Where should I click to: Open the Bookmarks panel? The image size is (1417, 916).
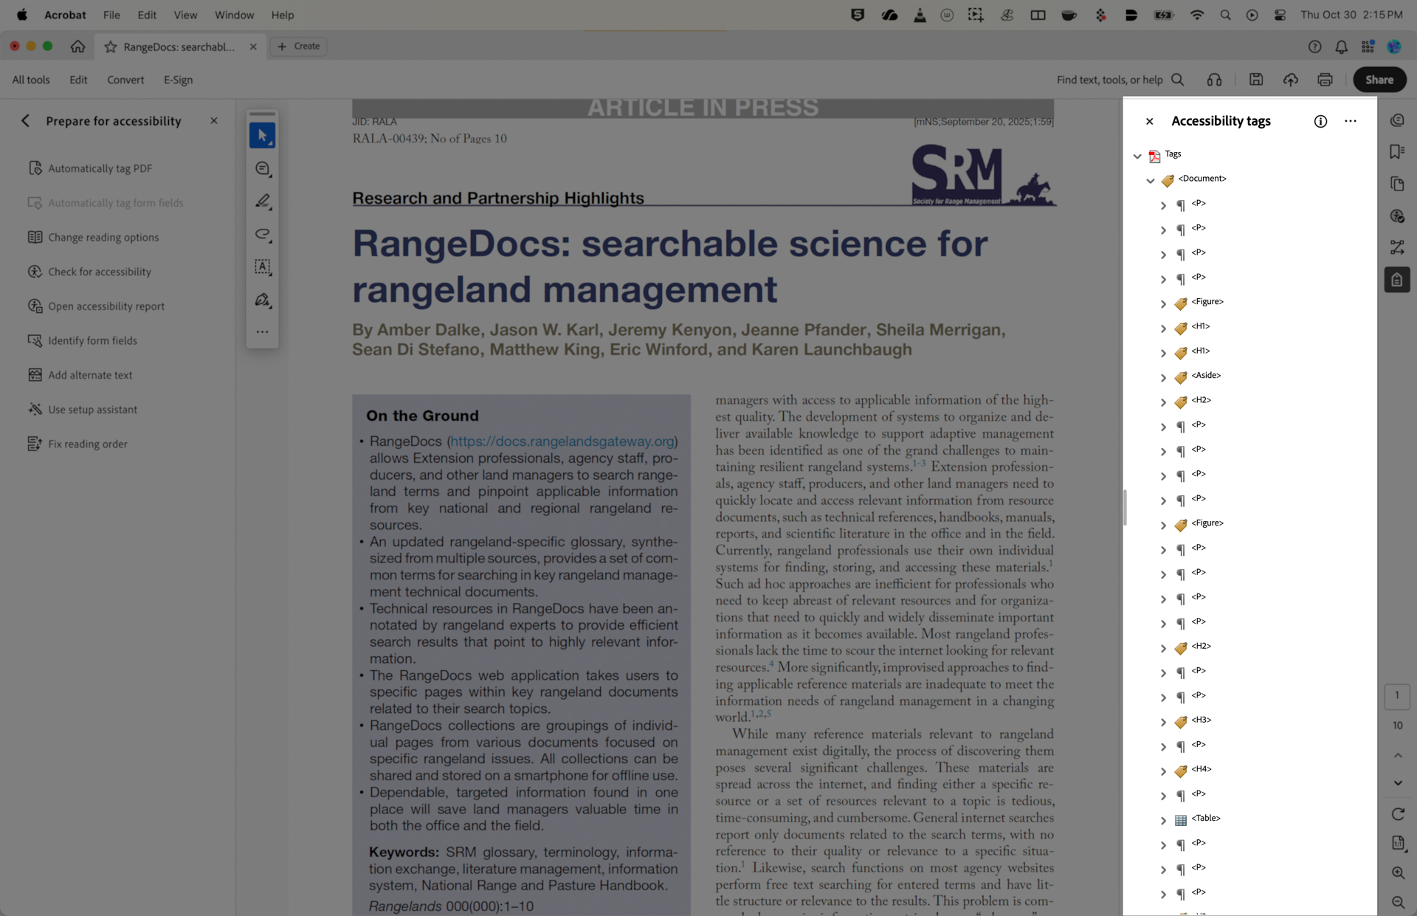pyautogui.click(x=1397, y=151)
